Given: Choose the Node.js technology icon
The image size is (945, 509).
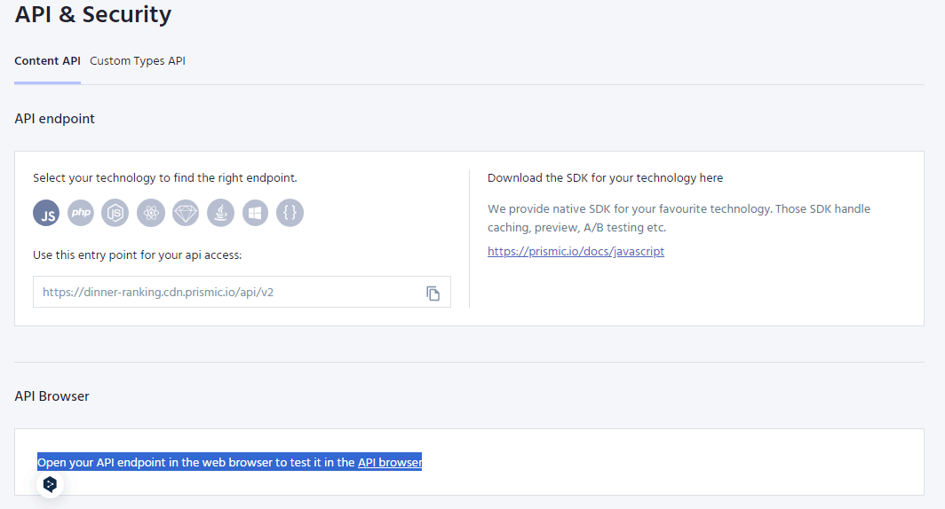Looking at the screenshot, I should (x=115, y=213).
